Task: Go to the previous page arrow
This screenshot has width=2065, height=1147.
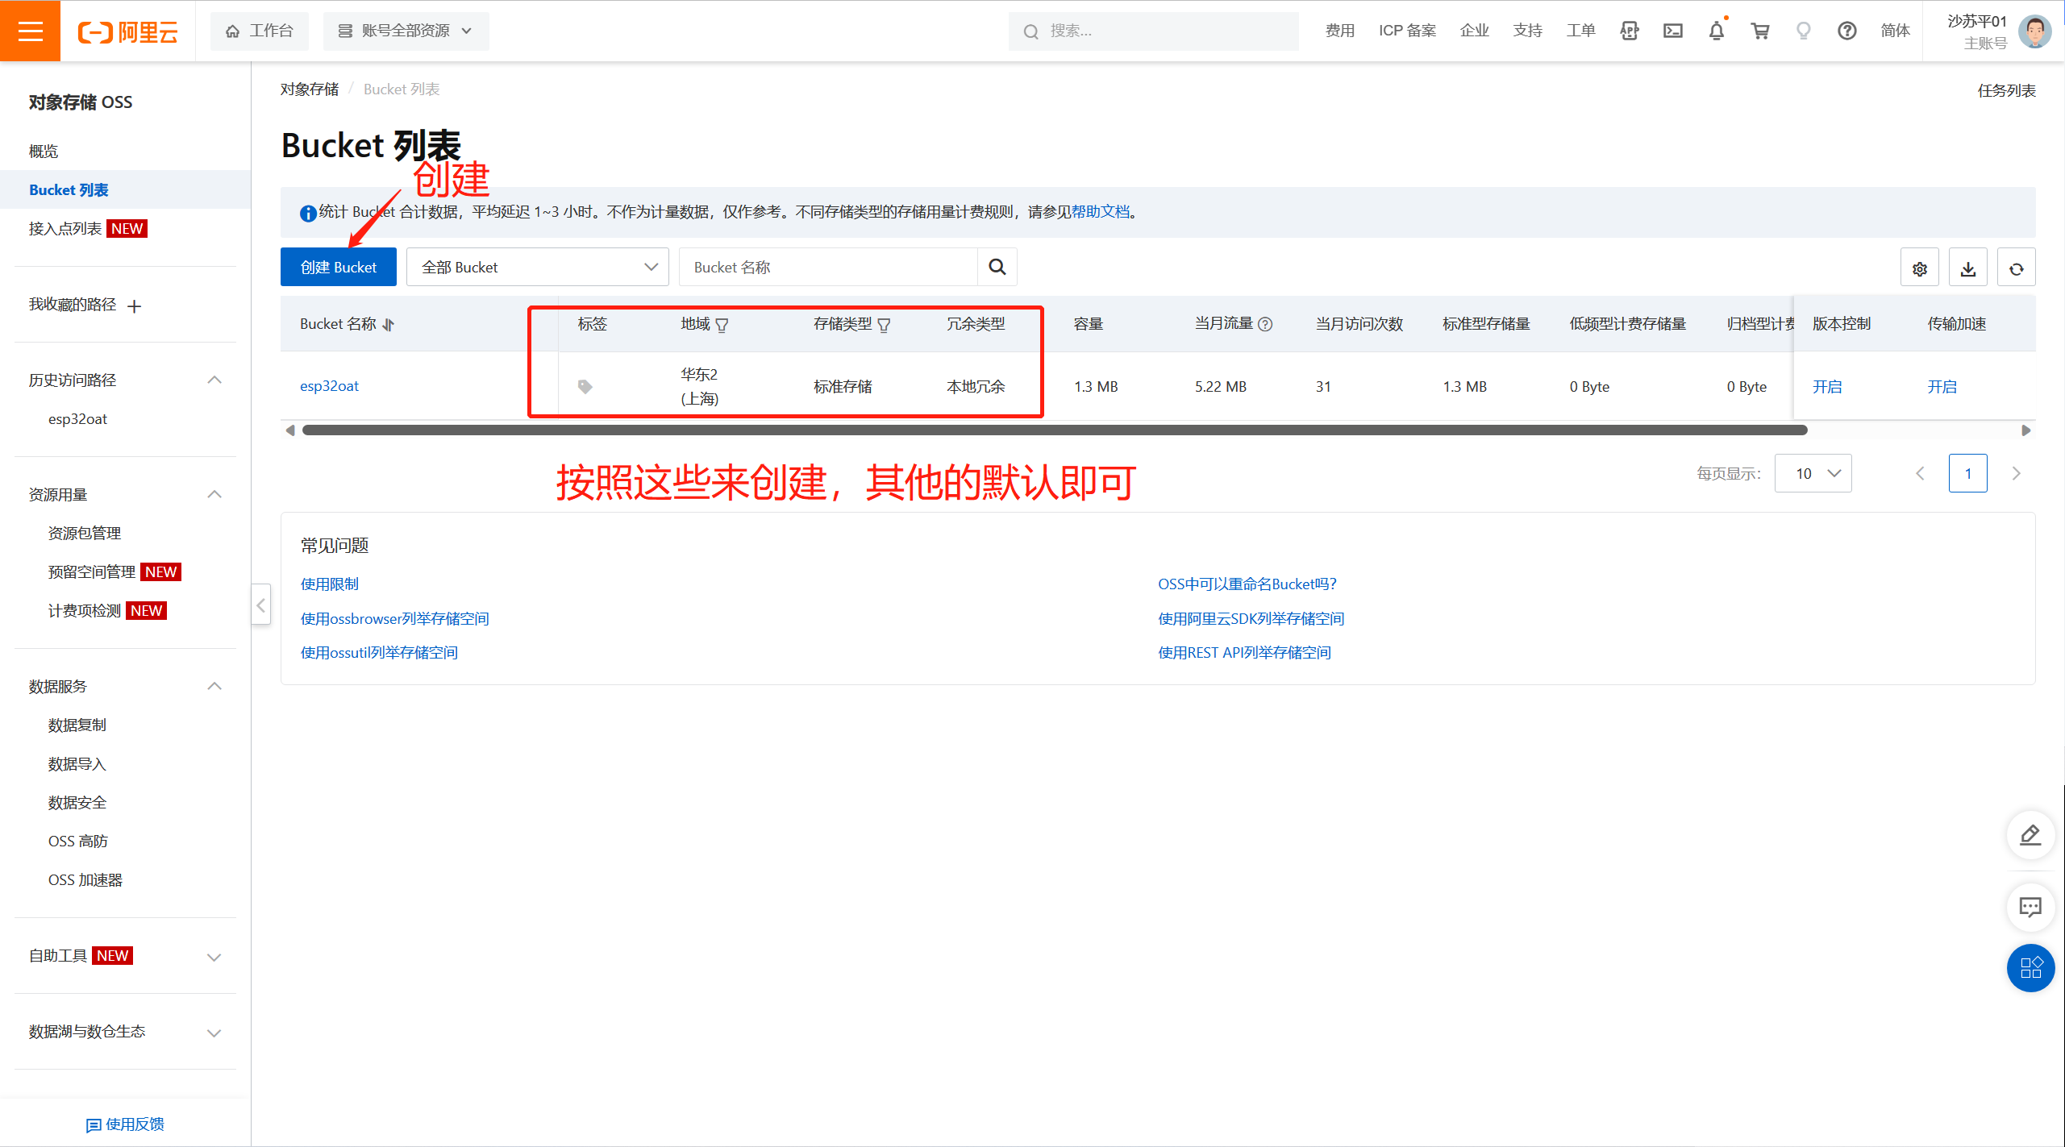Action: pyautogui.click(x=1920, y=473)
